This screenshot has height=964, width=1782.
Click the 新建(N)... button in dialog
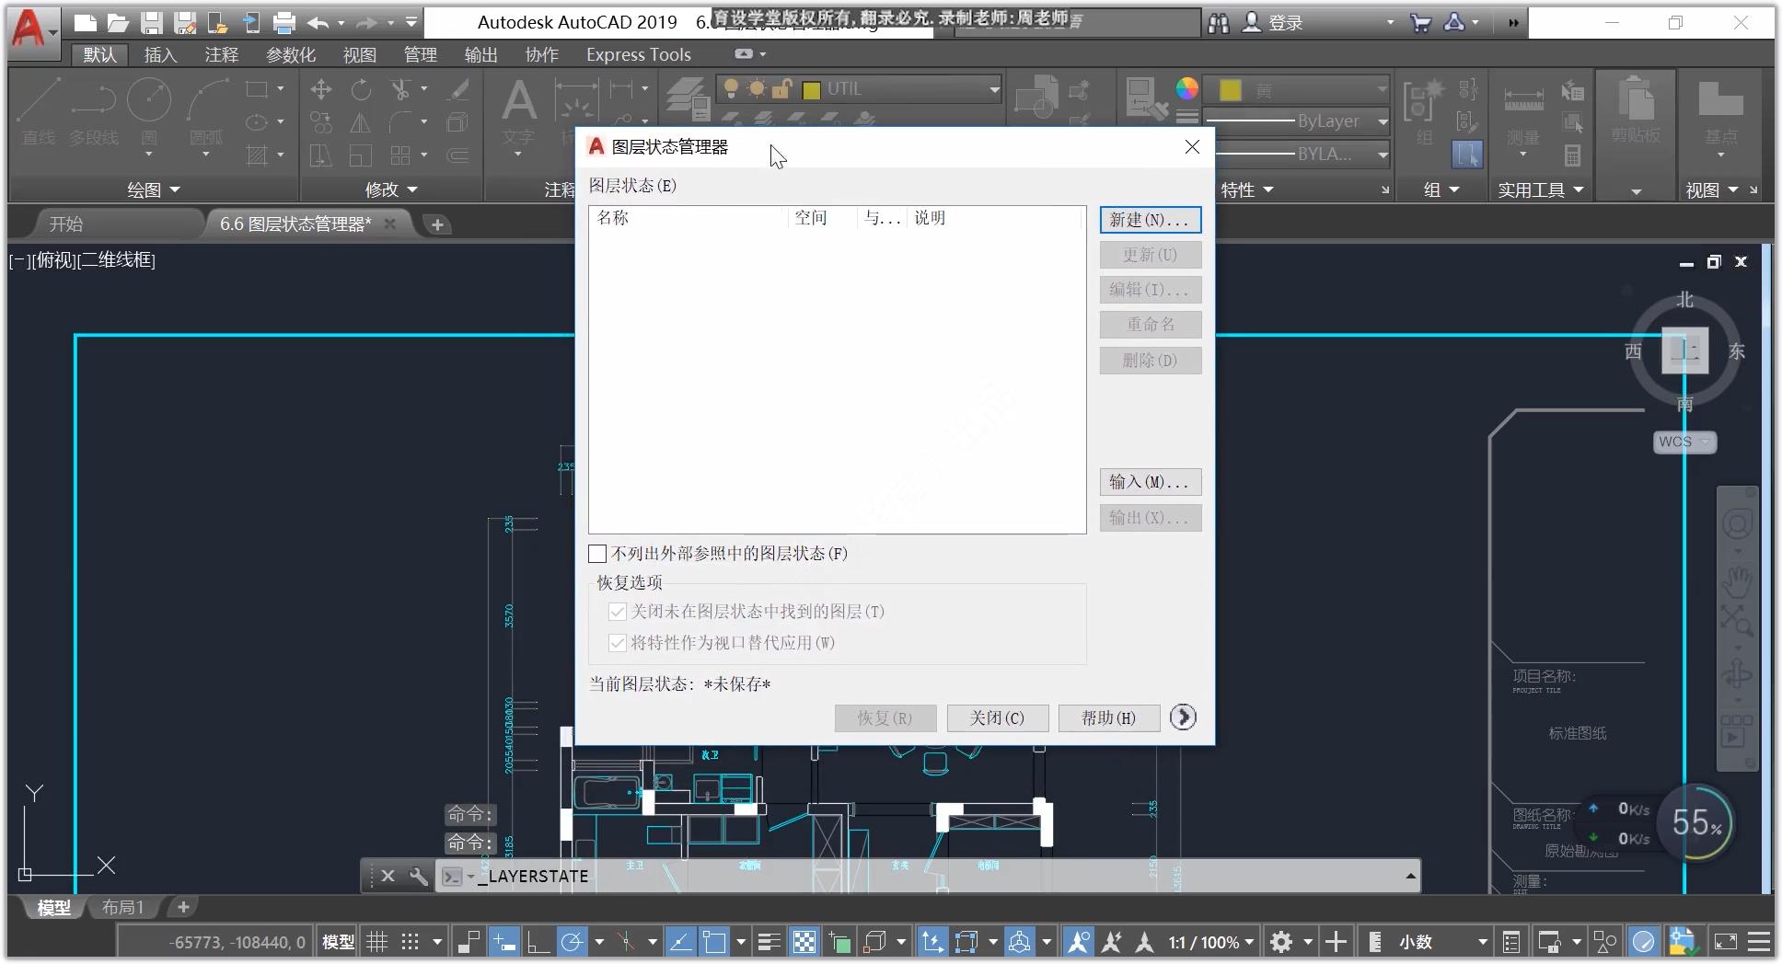click(1151, 220)
